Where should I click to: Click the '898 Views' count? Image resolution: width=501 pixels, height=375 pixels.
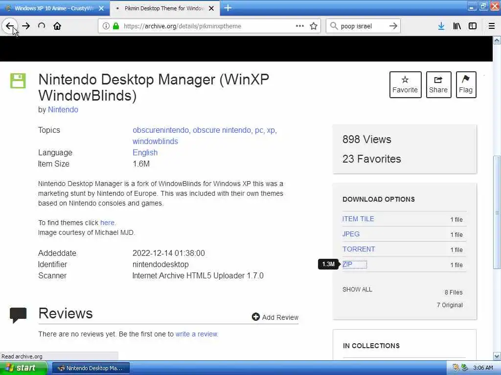click(x=367, y=139)
